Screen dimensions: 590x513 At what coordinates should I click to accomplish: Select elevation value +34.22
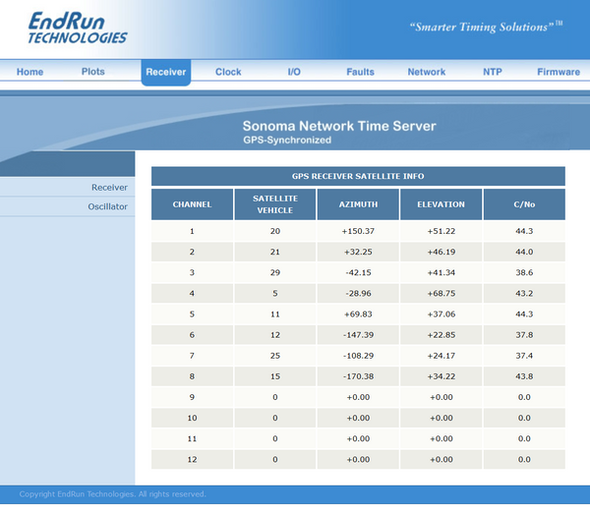441,376
